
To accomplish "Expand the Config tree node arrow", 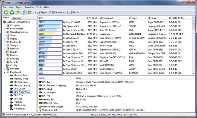I will click(x=5, y=65).
